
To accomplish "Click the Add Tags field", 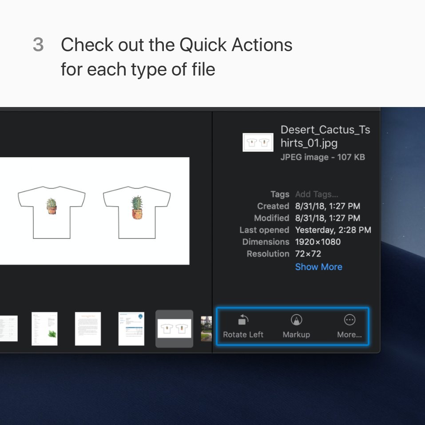I will 316,194.
